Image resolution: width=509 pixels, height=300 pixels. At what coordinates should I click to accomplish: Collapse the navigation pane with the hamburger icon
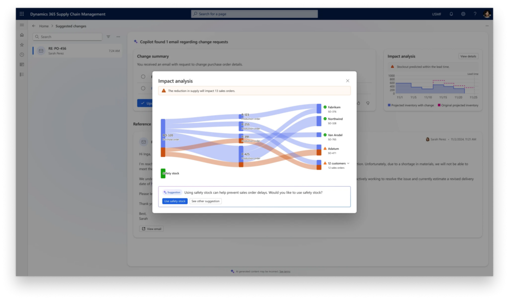(x=21, y=25)
